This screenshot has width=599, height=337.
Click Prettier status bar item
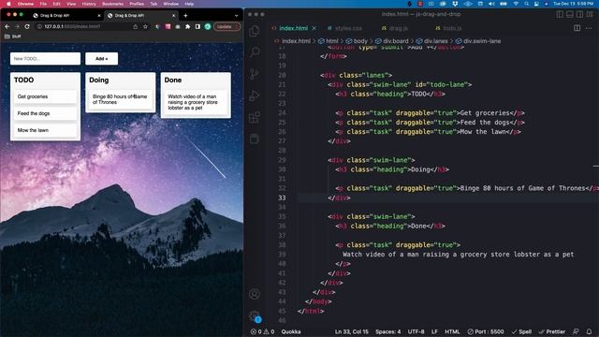pyautogui.click(x=552, y=331)
